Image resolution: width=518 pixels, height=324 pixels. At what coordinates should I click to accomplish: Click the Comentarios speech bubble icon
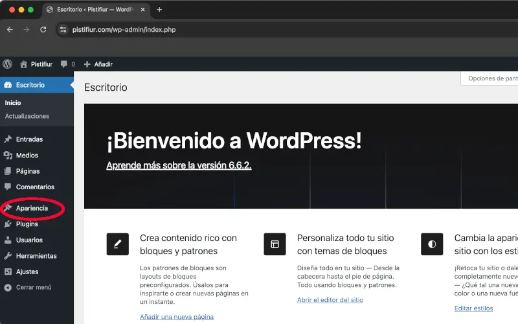[8, 187]
